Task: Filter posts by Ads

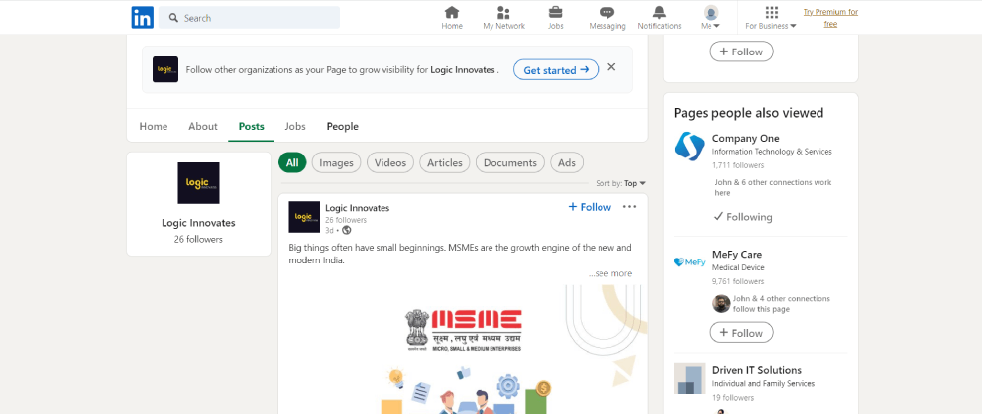Action: pyautogui.click(x=567, y=162)
